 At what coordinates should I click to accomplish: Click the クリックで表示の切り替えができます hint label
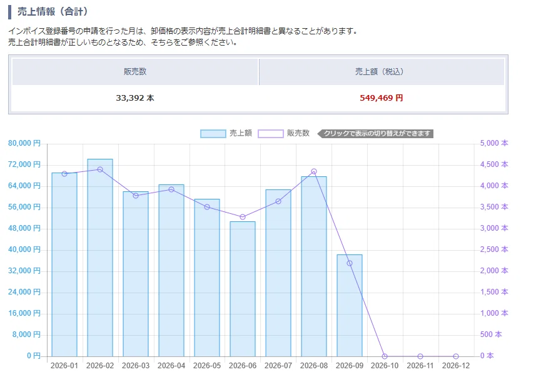tap(375, 134)
